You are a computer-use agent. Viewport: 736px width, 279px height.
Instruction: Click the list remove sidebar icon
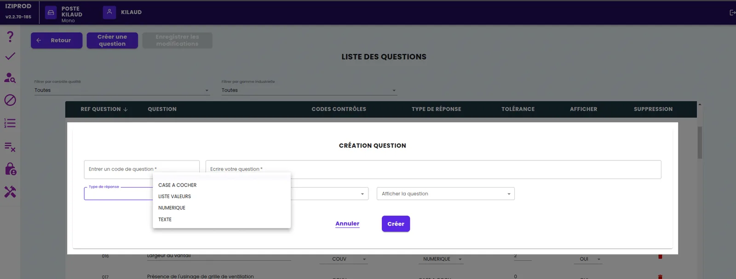[x=10, y=147]
